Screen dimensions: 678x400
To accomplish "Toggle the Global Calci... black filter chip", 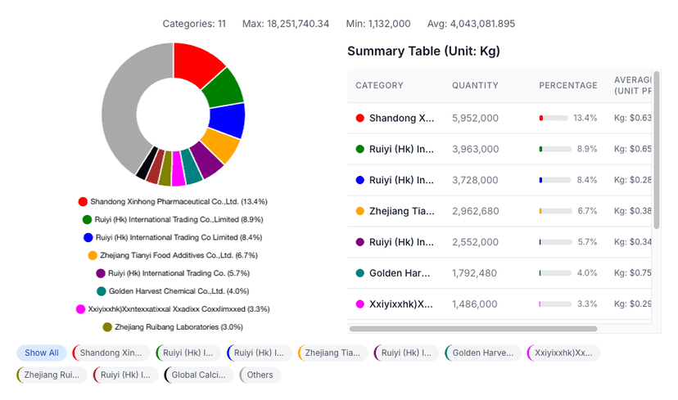I will [x=200, y=375].
